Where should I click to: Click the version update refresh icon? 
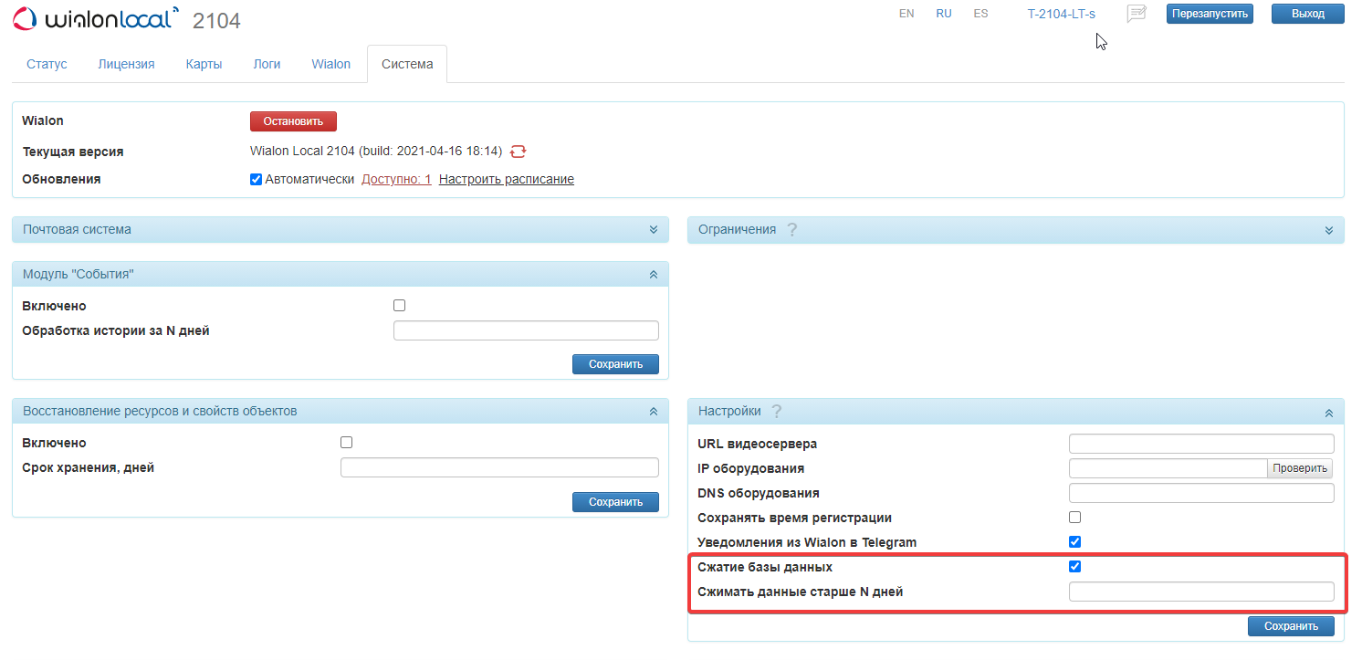point(519,152)
